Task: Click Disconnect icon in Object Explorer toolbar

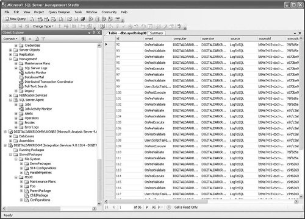Action: pos(24,39)
